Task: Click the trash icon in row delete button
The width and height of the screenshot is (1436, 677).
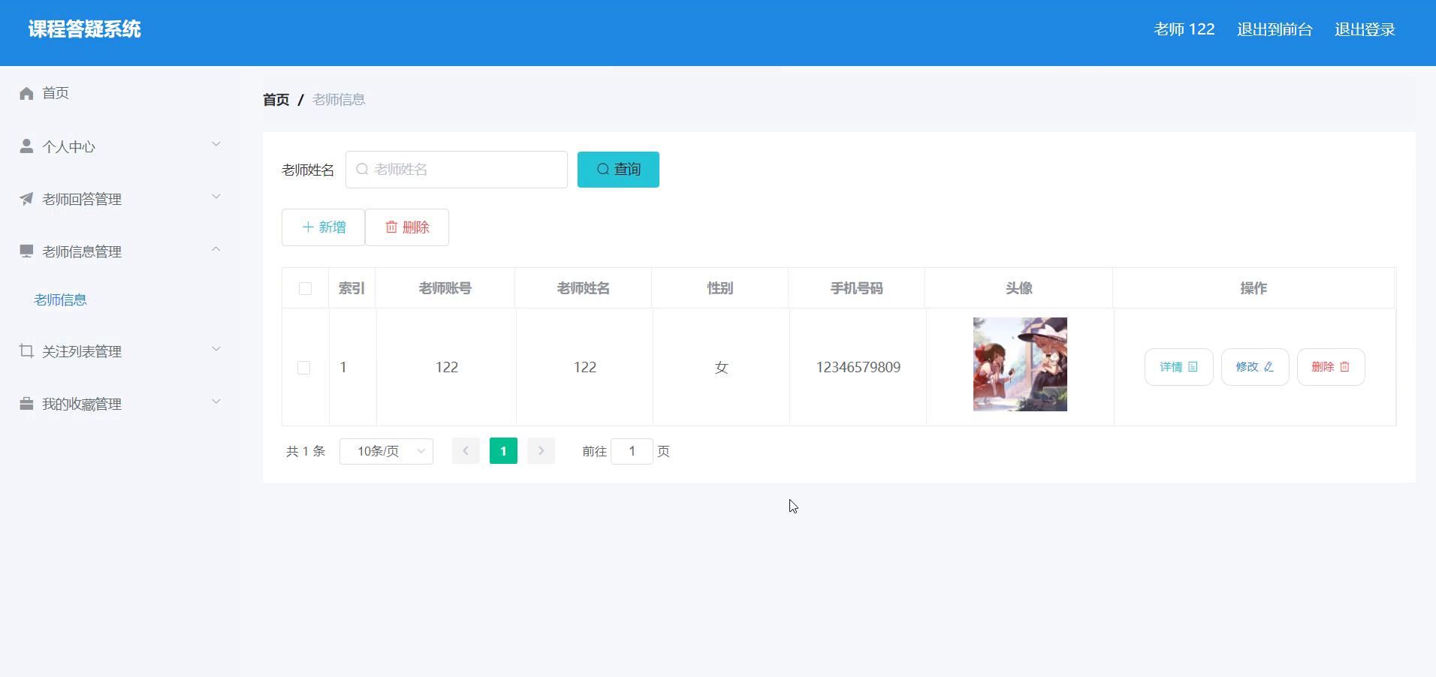Action: (1344, 367)
